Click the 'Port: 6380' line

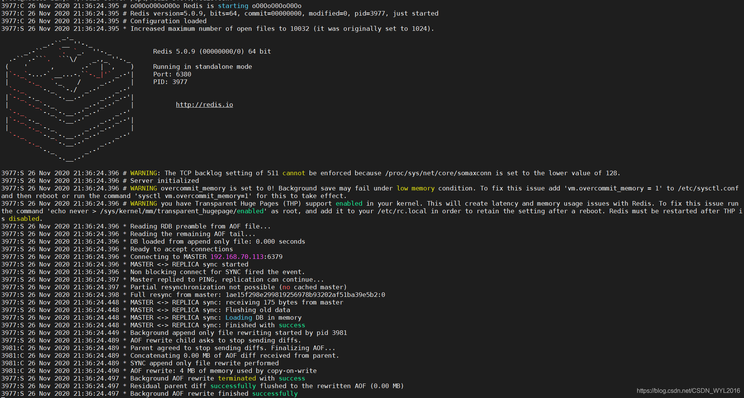point(172,74)
